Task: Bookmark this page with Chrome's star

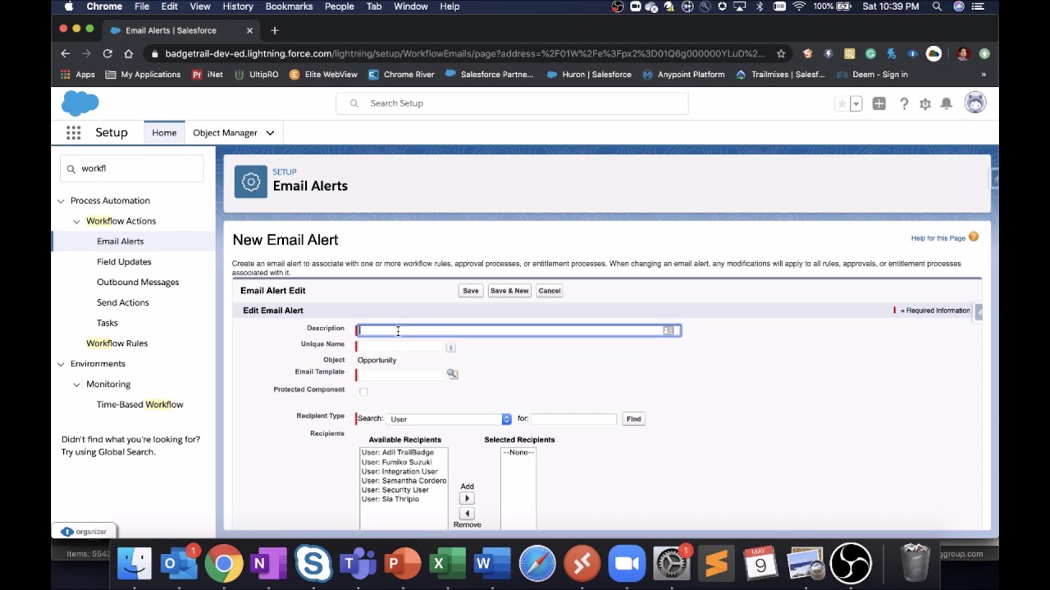Action: [x=781, y=53]
